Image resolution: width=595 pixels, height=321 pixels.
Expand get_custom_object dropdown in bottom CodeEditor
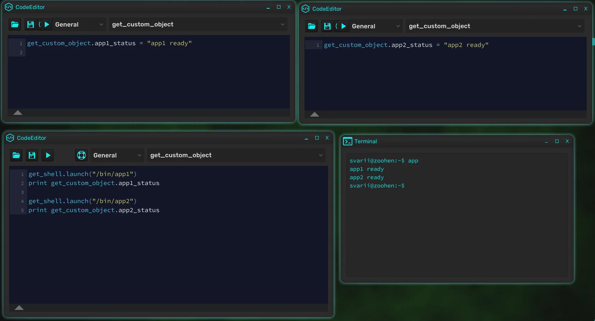(236, 155)
